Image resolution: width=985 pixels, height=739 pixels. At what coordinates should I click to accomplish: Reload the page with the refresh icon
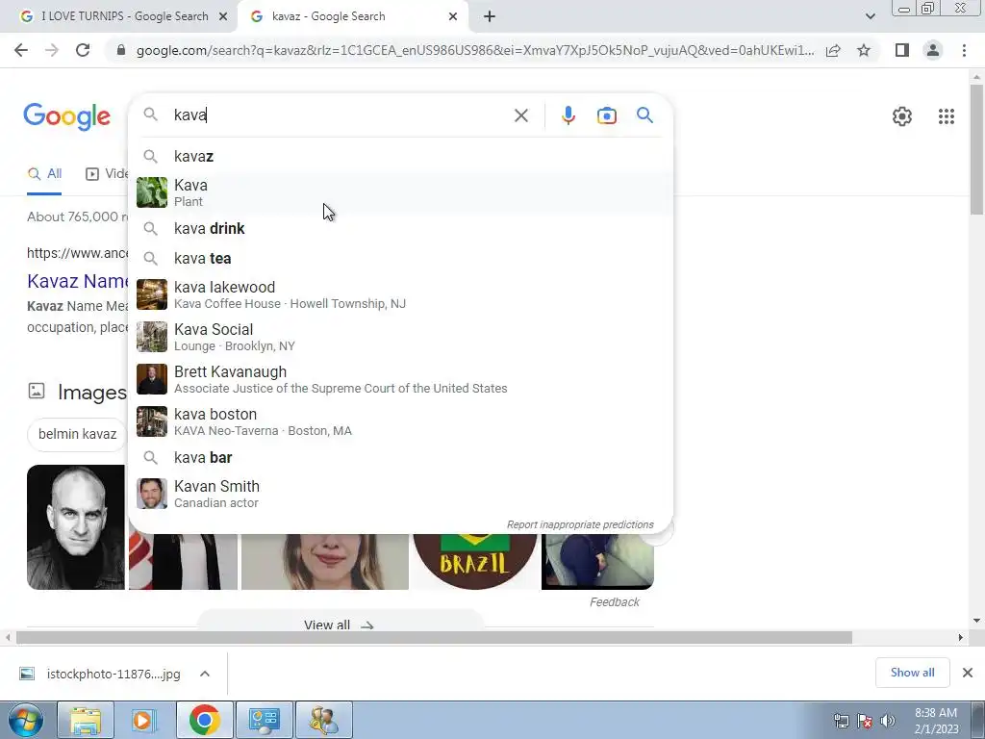tap(83, 50)
